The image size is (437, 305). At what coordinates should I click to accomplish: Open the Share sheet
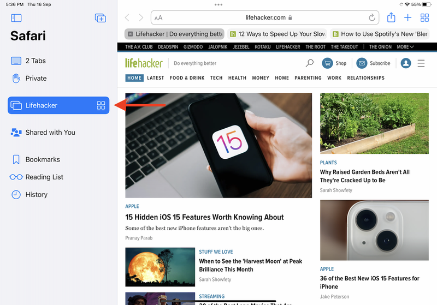(391, 17)
